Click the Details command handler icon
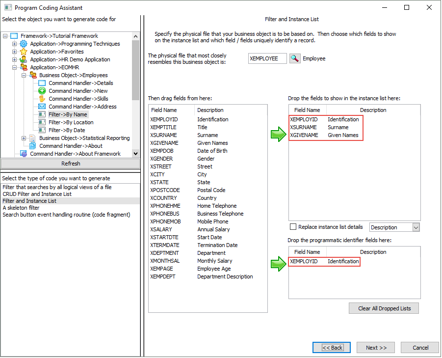Viewport: 442px width, 358px height. (x=42, y=83)
